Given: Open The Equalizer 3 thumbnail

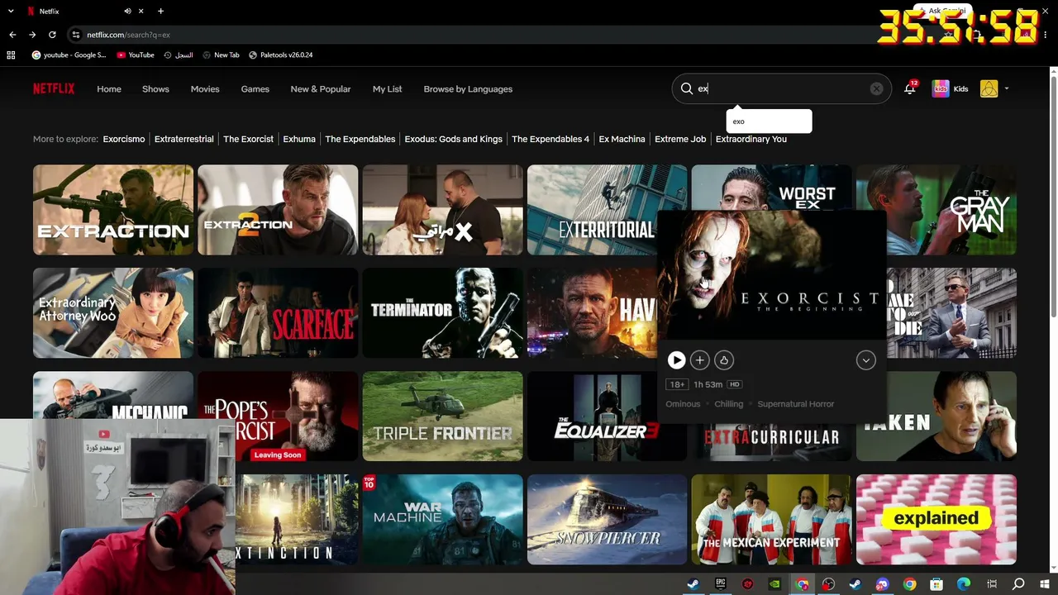Looking at the screenshot, I should point(607,416).
